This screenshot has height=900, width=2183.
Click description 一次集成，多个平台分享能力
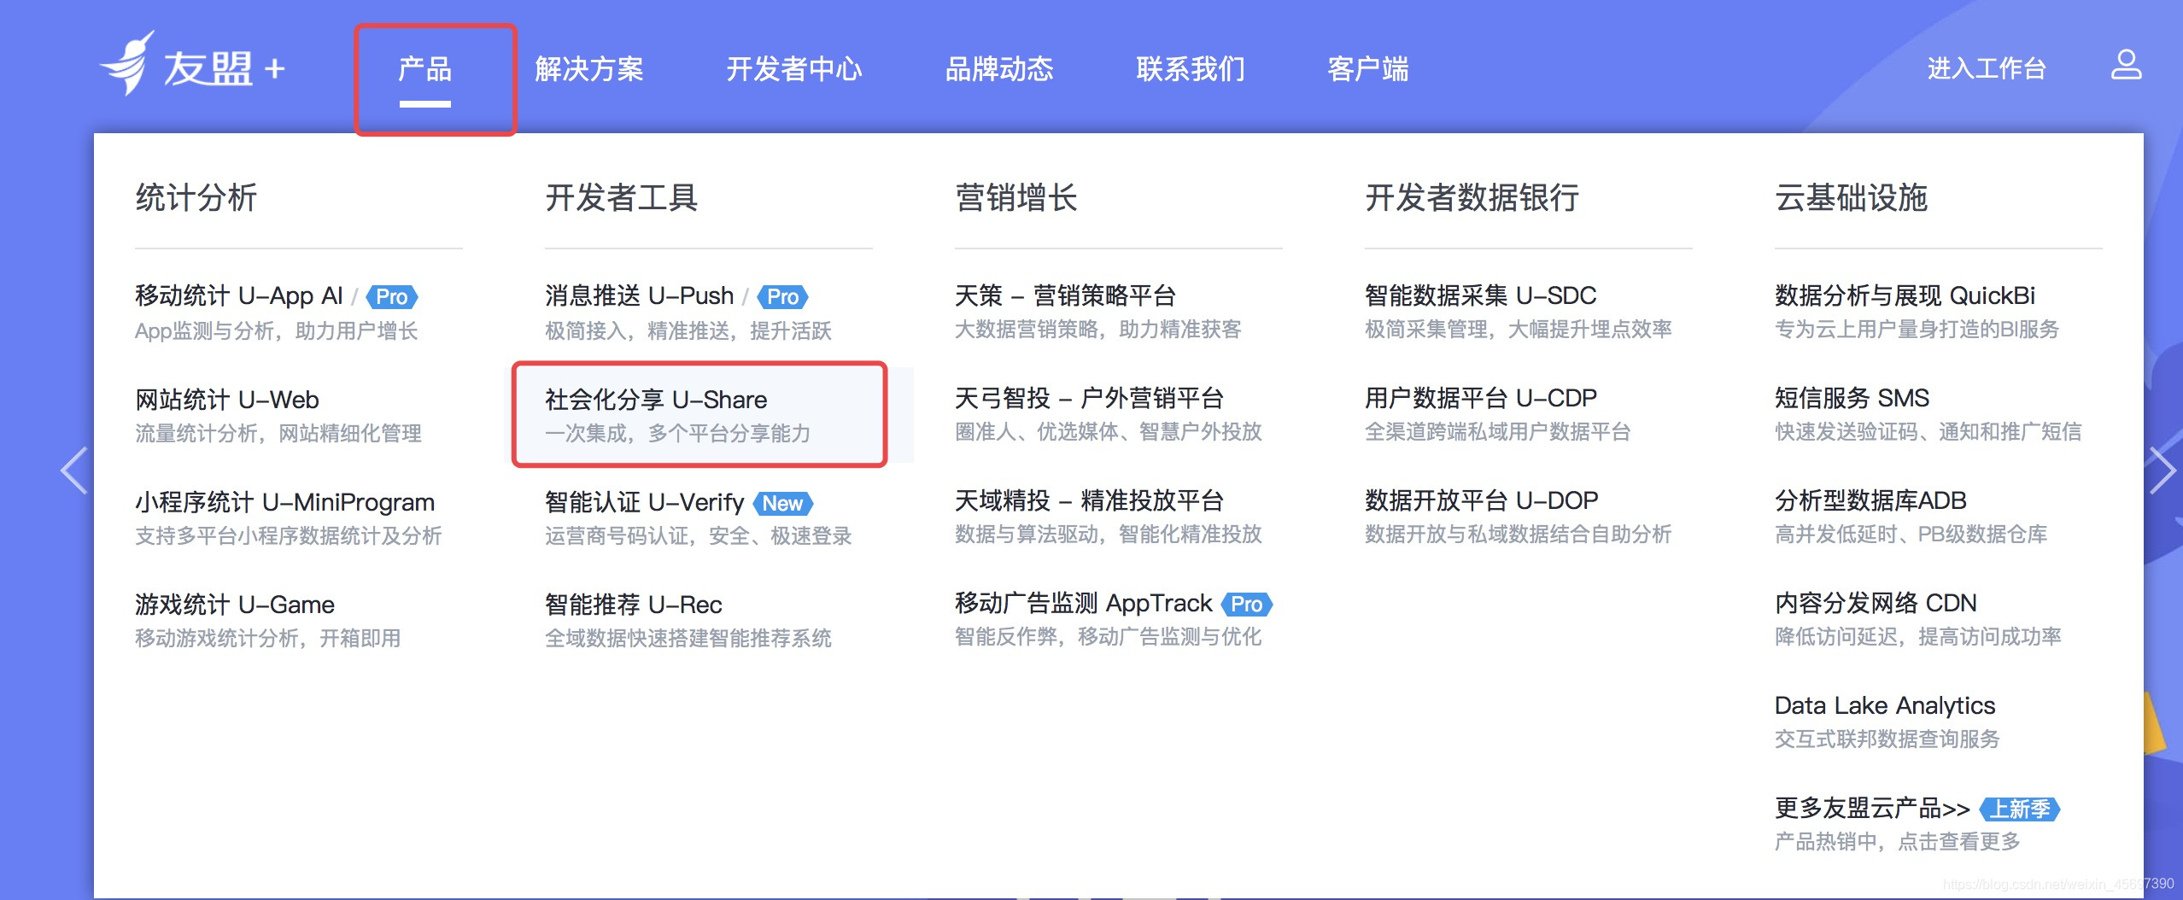click(x=678, y=433)
